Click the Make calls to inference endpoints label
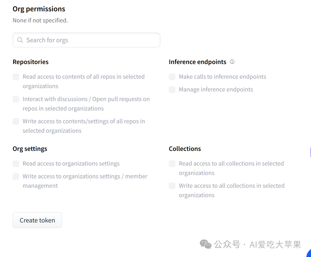 coord(223,77)
